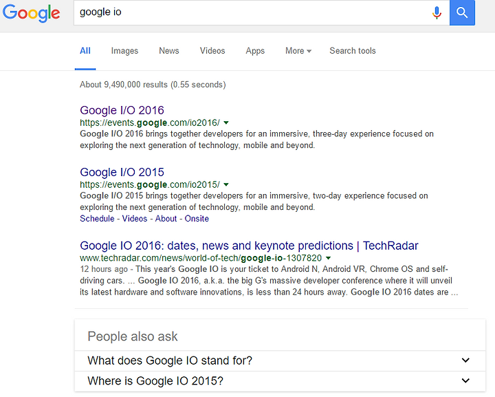Image resolution: width=495 pixels, height=397 pixels.
Task: Open the Google I/O 2015 result
Action: point(122,172)
